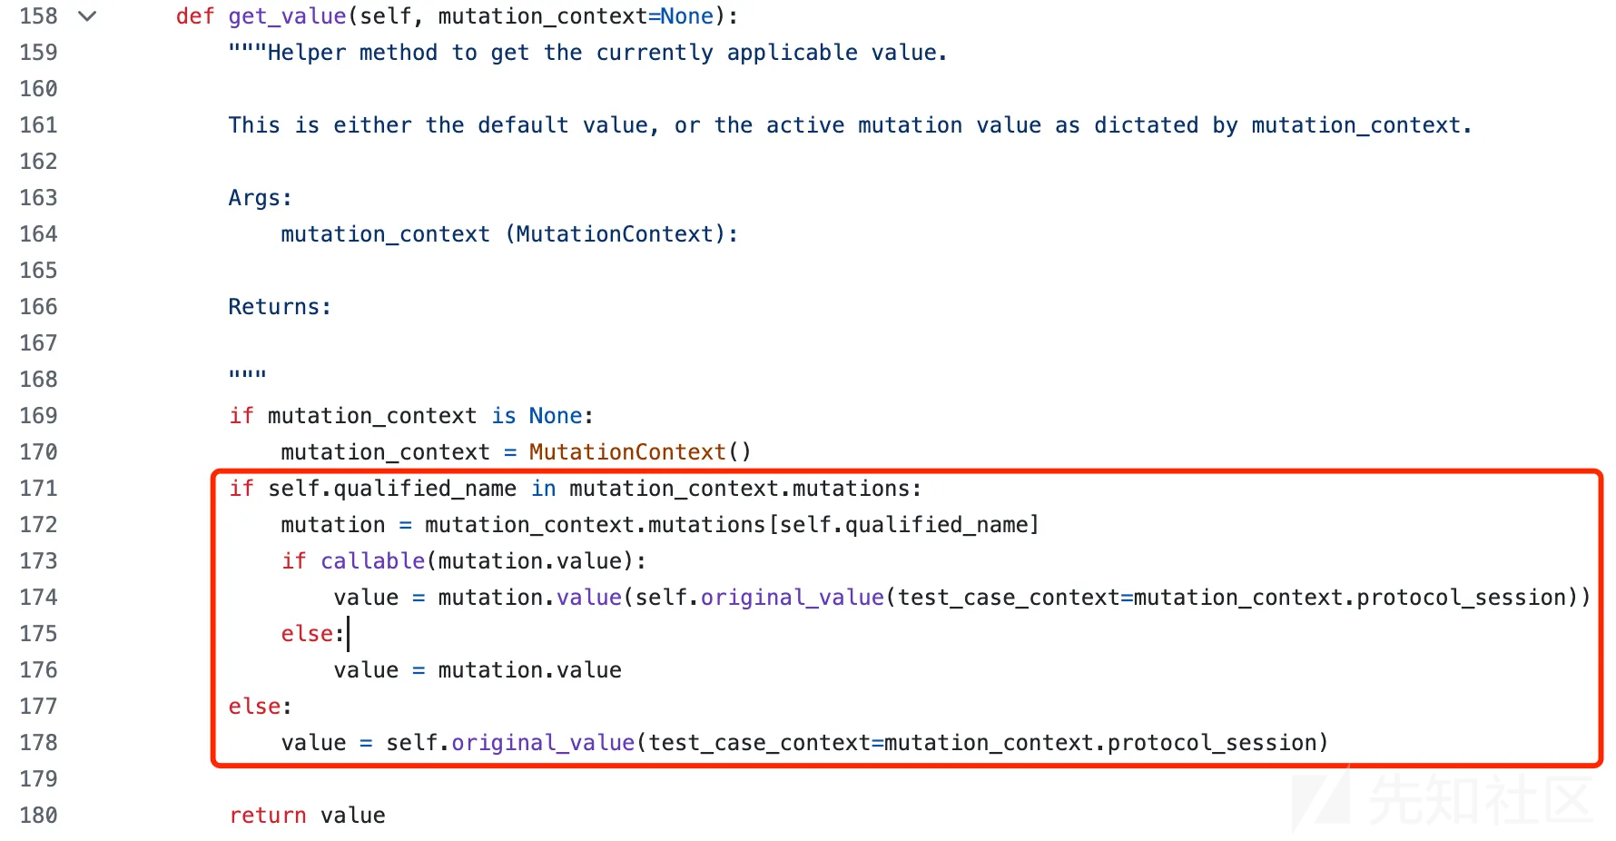The height and width of the screenshot is (841, 1616).
Task: Click 'value = mutation.value' on line 176
Action: click(478, 670)
